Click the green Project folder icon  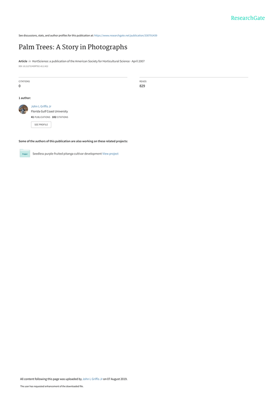[x=25, y=153]
